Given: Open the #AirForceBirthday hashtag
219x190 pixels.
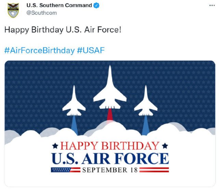Looking at the screenshot, I should pyautogui.click(x=39, y=51).
